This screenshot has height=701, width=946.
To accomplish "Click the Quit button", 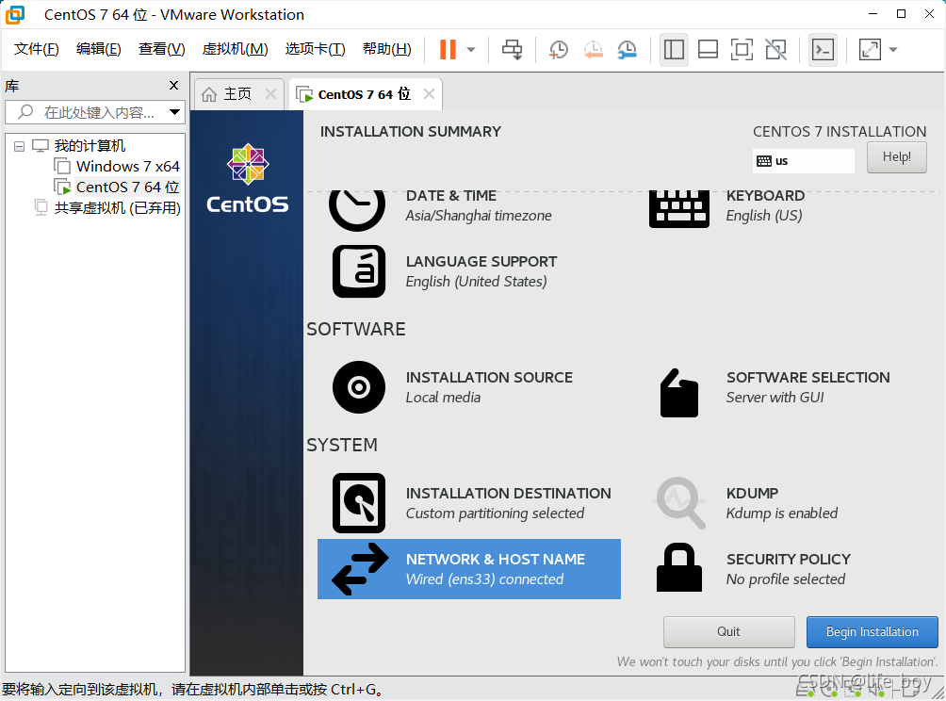I will pyautogui.click(x=728, y=631).
